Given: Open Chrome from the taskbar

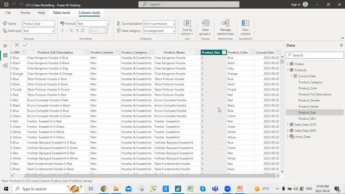Looking at the screenshot, I should [x=103, y=189].
